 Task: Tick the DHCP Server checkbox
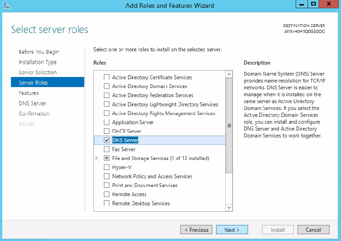[x=107, y=131]
